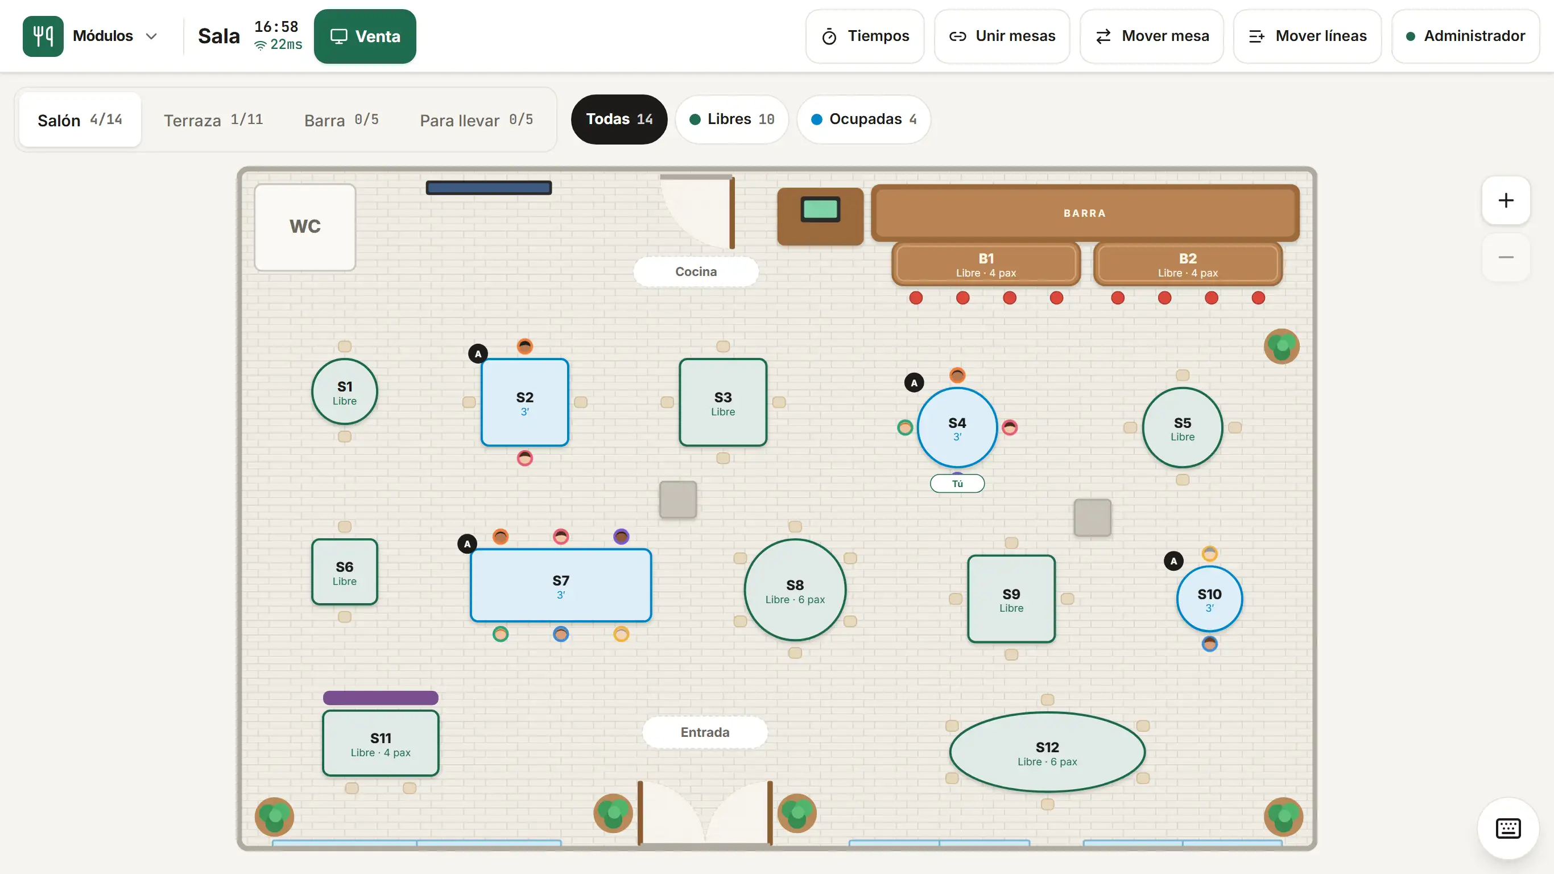This screenshot has height=874, width=1554.
Task: Click the A badge on table S2
Action: point(478,354)
